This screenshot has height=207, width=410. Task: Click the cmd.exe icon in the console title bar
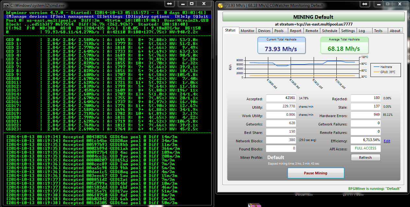click(x=6, y=5)
